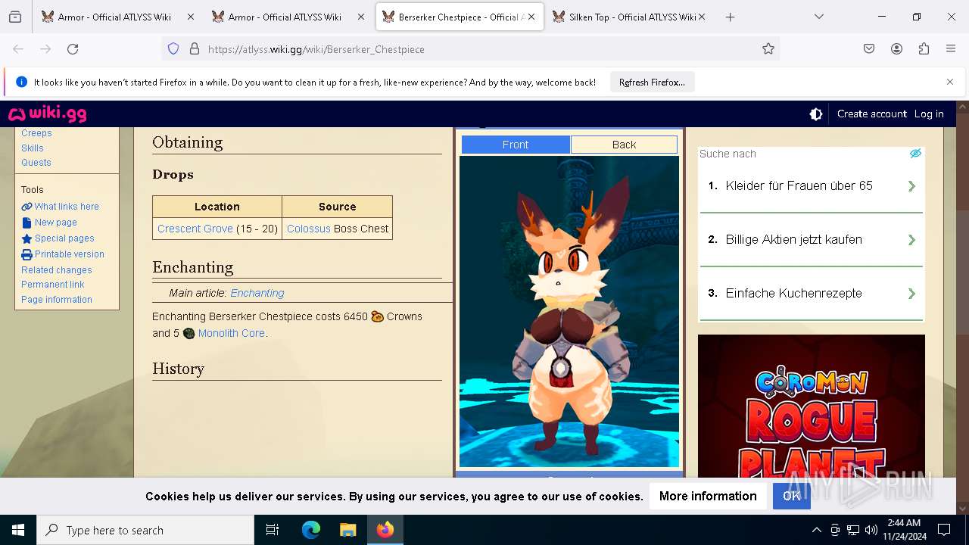Open Permanent link
This screenshot has height=545, width=969.
pyautogui.click(x=53, y=285)
